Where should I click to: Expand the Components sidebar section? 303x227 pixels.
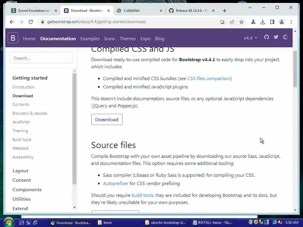[x=27, y=190]
